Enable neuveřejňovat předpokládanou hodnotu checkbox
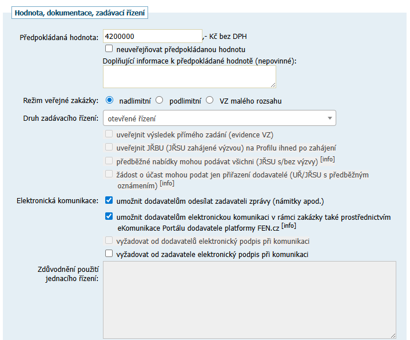Viewport: 410px width, 340px height. point(109,49)
